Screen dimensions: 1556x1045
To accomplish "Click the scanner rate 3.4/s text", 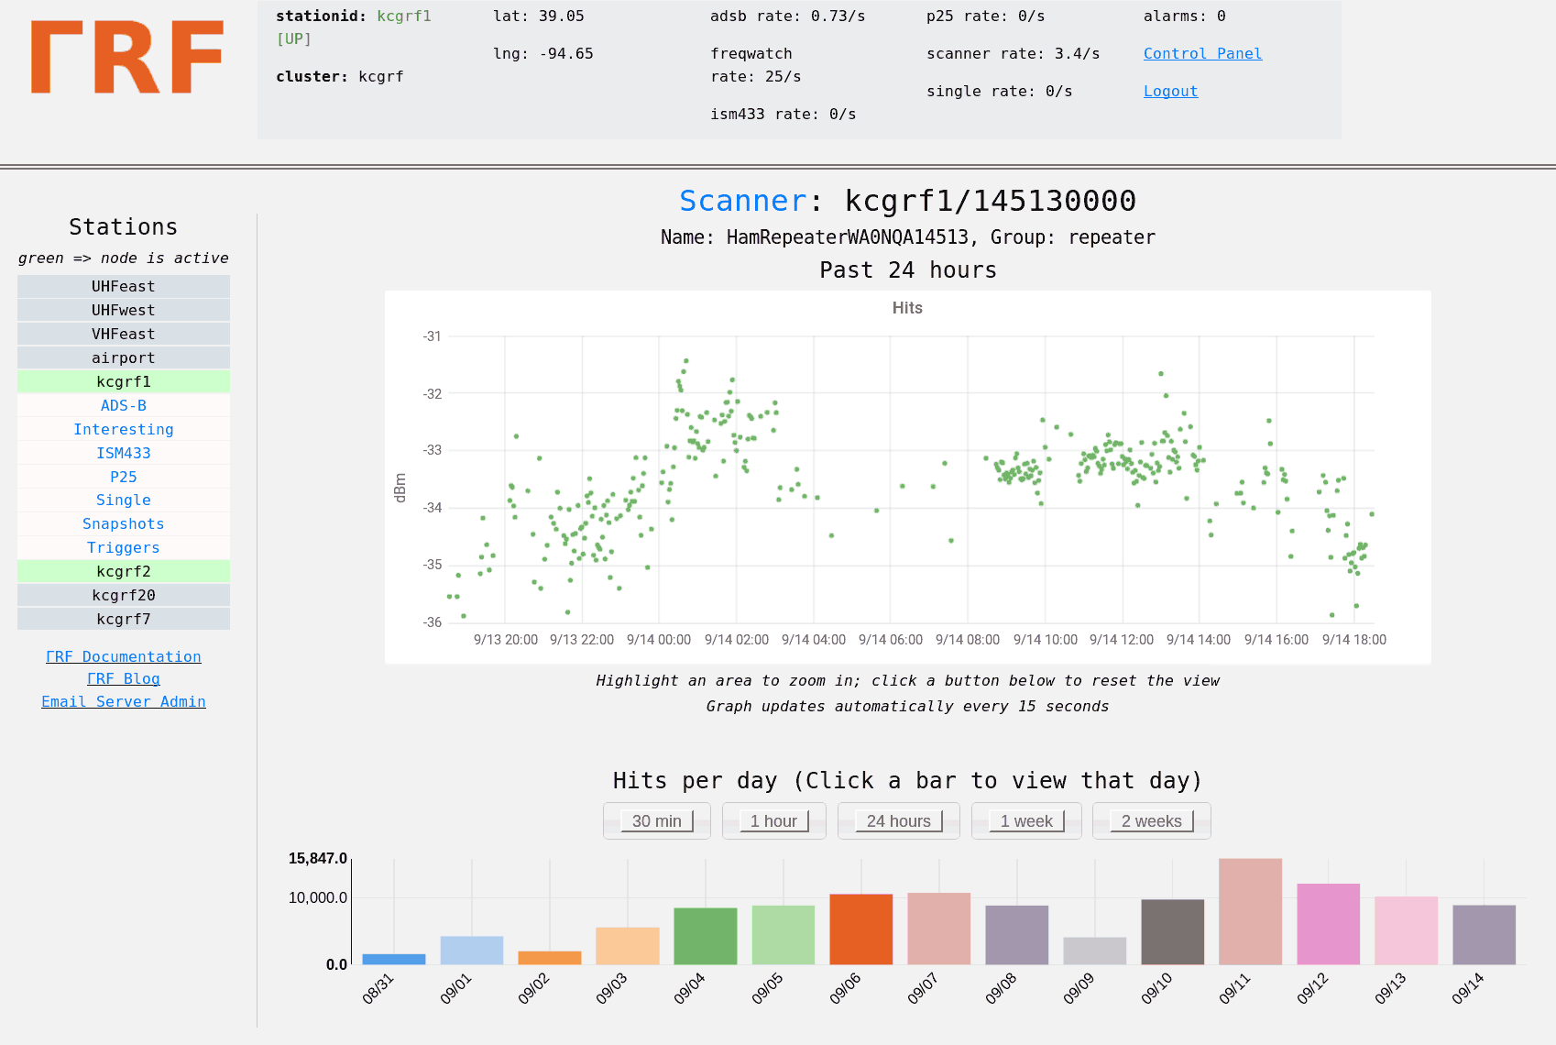I will (x=1014, y=53).
